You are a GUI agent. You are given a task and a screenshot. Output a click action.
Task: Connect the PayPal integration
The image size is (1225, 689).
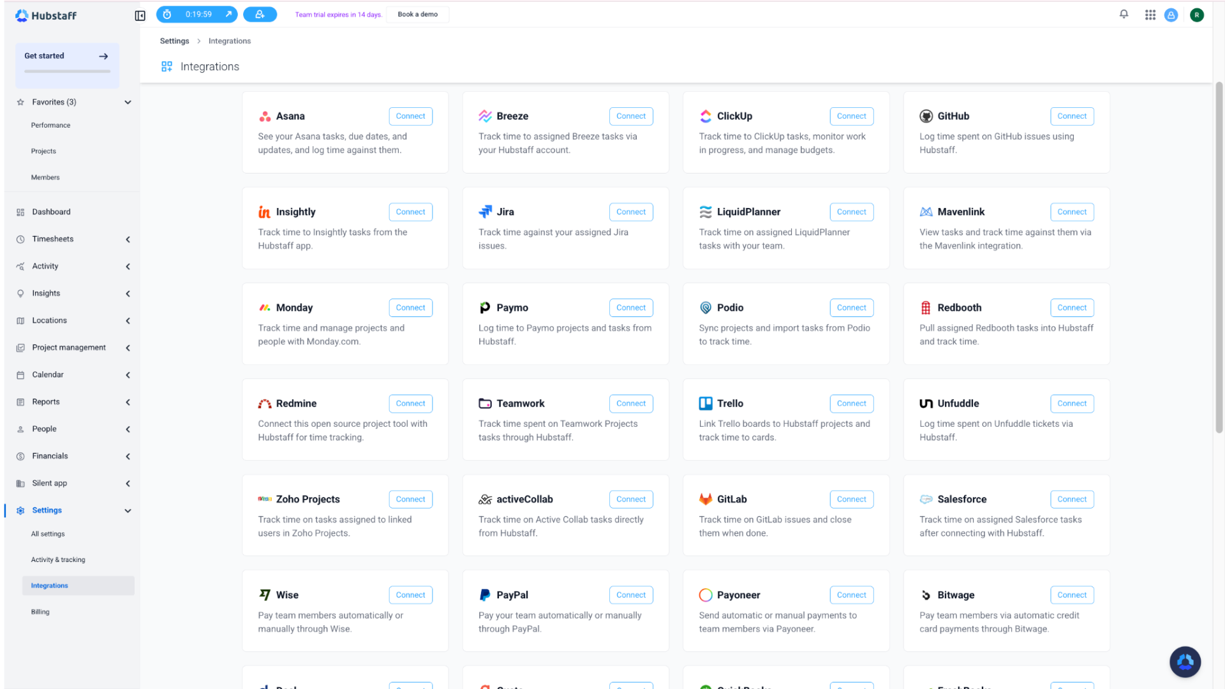point(631,595)
